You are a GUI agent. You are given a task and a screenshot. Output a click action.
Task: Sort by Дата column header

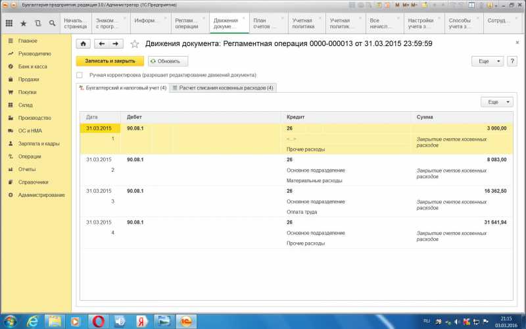click(101, 117)
